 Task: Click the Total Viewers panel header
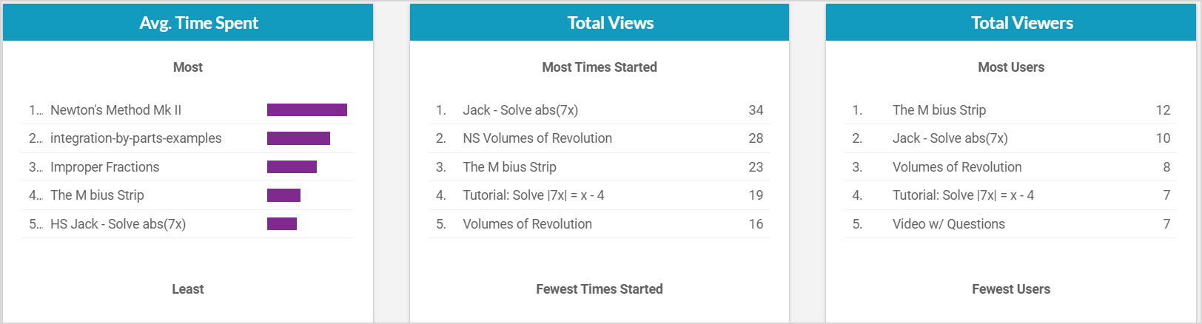pos(1021,23)
